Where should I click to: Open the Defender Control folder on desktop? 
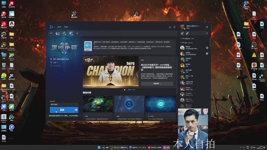tap(12, 46)
